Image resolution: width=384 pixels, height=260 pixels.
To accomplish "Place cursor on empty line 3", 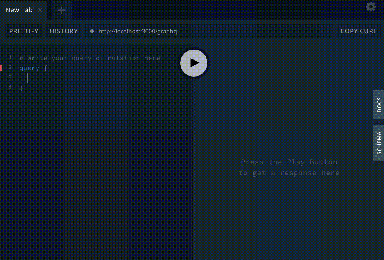I will tap(60, 78).
